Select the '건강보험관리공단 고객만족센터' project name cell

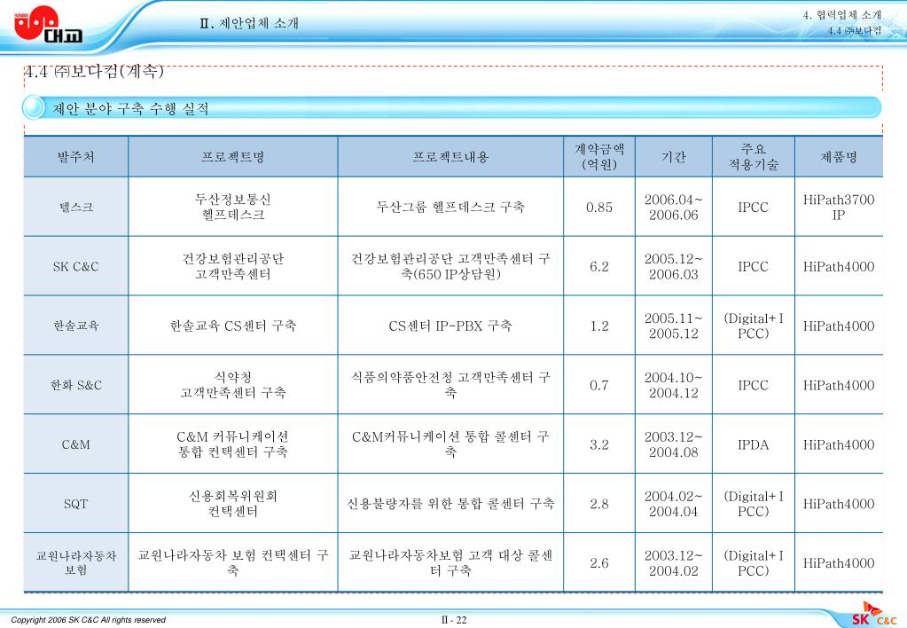(x=233, y=266)
